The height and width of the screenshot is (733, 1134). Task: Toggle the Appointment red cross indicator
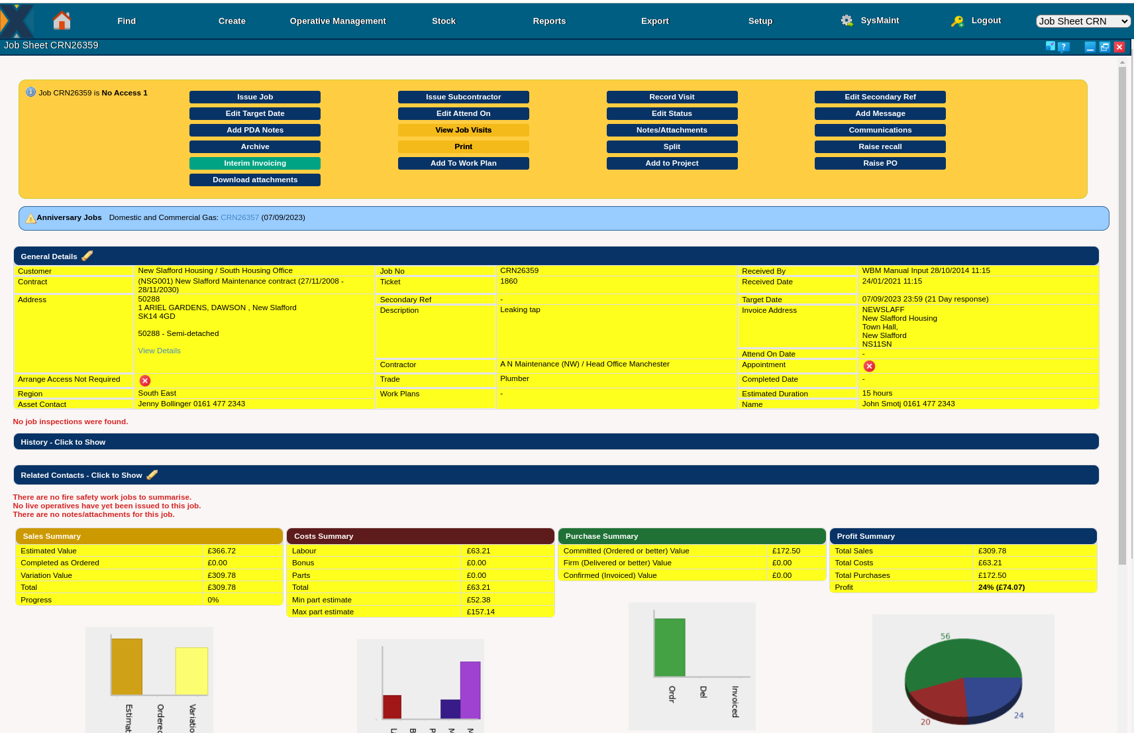[869, 366]
